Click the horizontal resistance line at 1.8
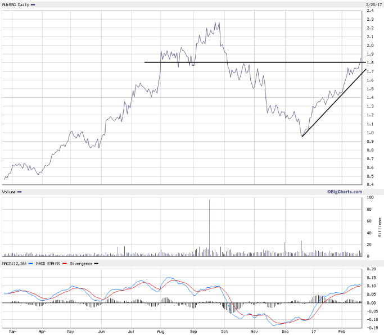384x335 pixels. pyautogui.click(x=253, y=62)
